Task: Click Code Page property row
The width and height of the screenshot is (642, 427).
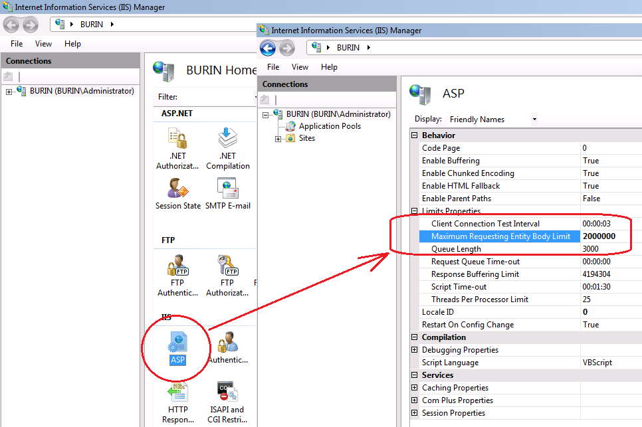Action: point(530,148)
